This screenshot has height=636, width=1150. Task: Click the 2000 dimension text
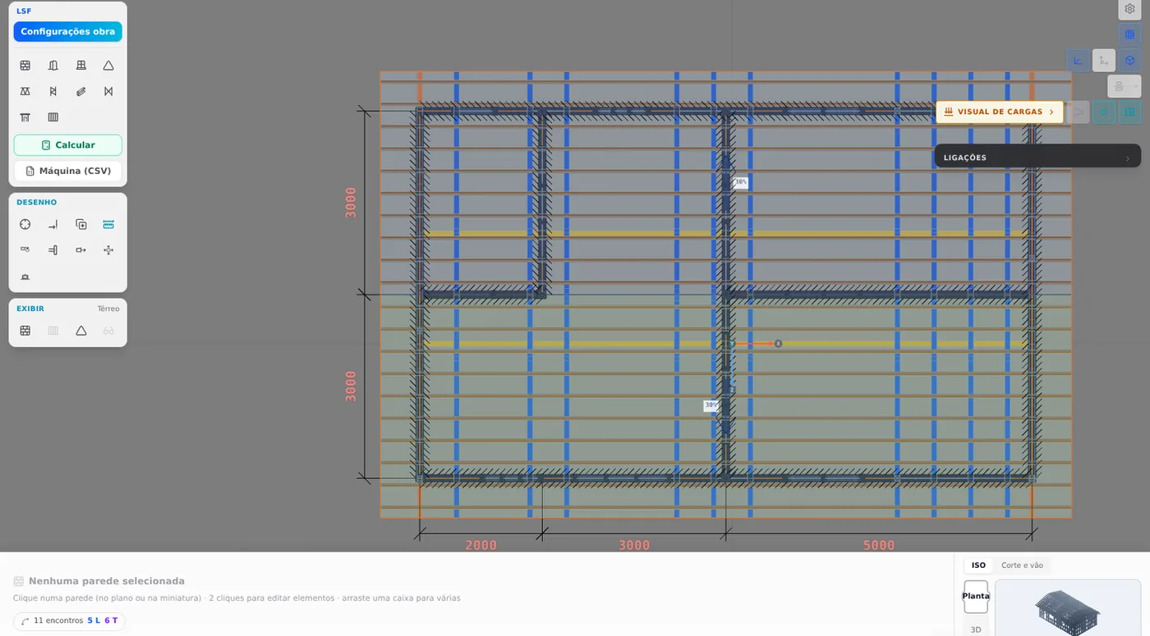(x=481, y=545)
